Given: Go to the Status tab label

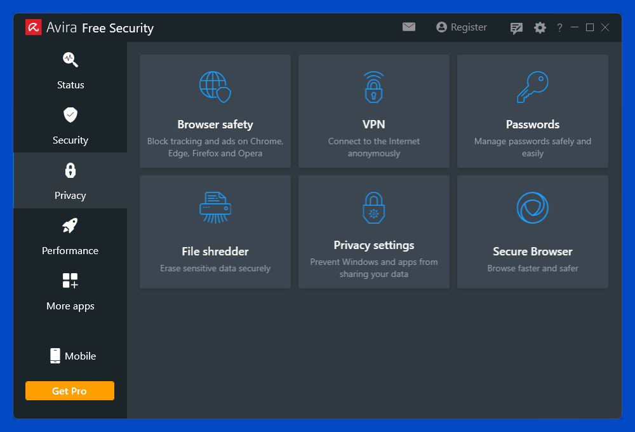Looking at the screenshot, I should click(70, 84).
